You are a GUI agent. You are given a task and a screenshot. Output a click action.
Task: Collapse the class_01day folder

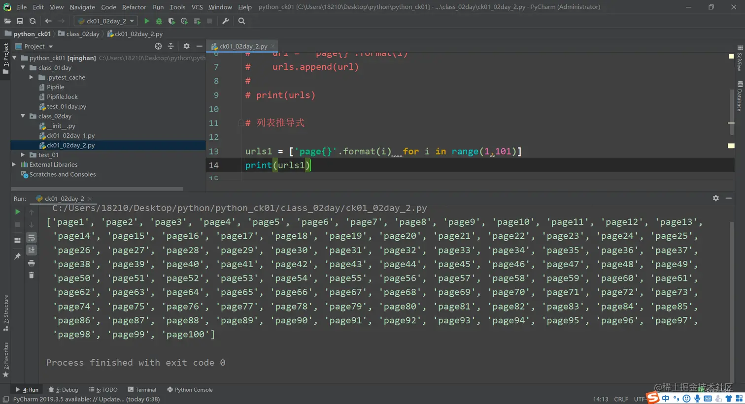click(23, 67)
